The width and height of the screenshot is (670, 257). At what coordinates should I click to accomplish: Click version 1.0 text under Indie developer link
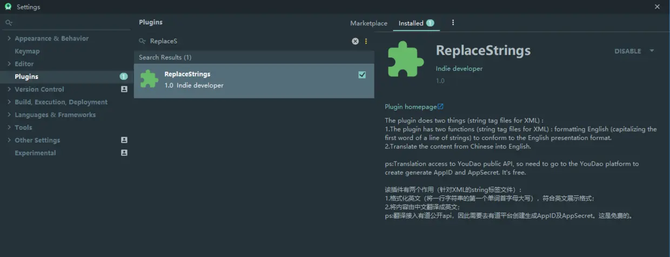click(440, 81)
